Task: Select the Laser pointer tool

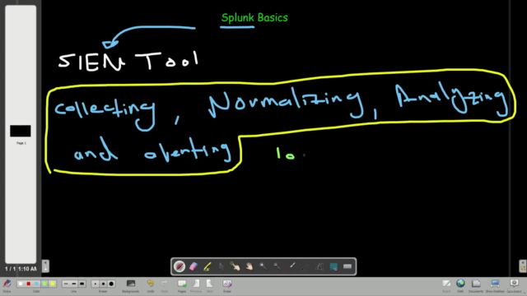Action: pos(291,266)
